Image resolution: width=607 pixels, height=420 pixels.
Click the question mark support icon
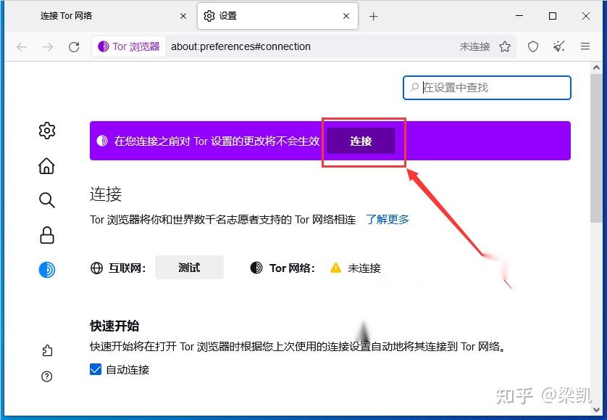46,376
